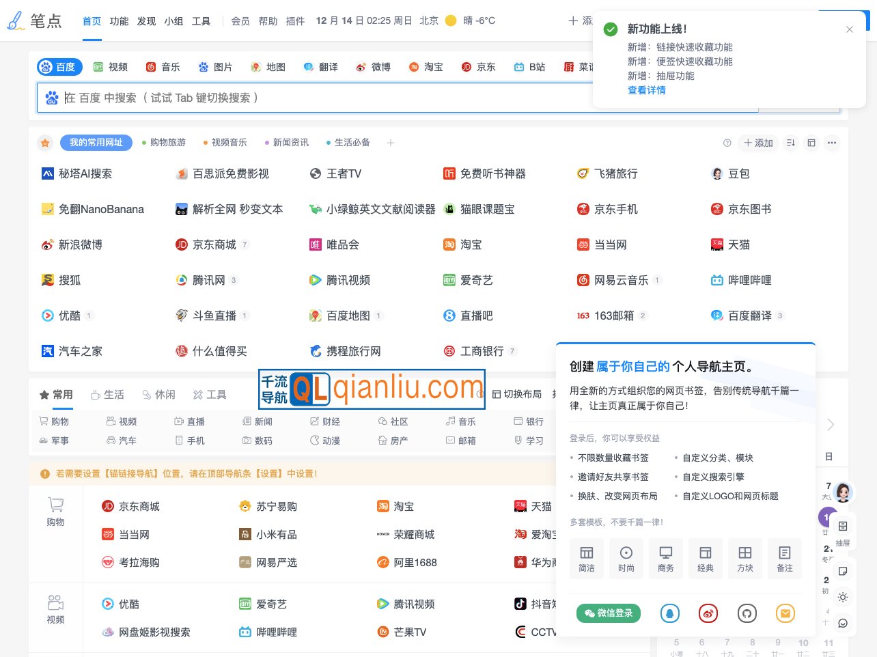Click the sort bookmarks icon beside 添加
This screenshot has height=657, width=877.
coord(790,143)
